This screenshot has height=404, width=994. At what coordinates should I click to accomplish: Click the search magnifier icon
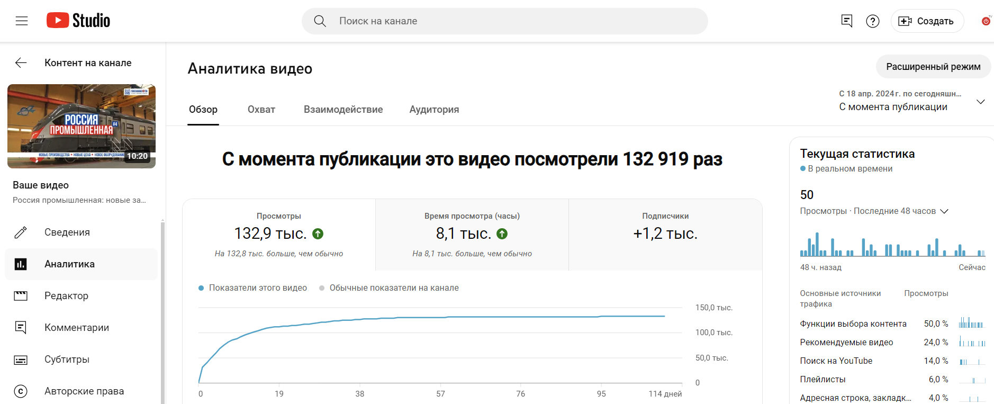320,21
